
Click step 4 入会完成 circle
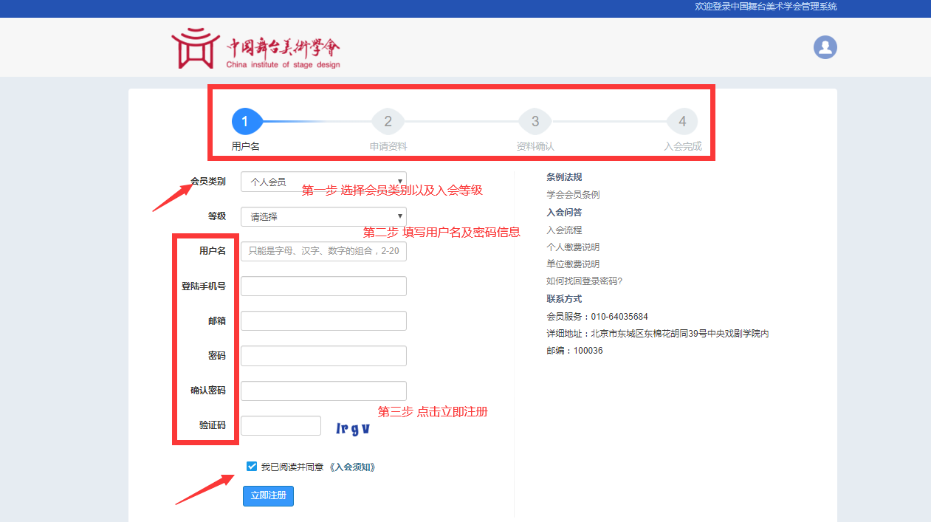tap(682, 121)
